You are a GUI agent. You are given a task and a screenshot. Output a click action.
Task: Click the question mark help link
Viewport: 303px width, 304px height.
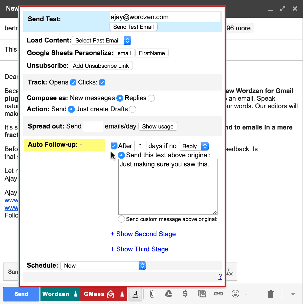coord(220,276)
